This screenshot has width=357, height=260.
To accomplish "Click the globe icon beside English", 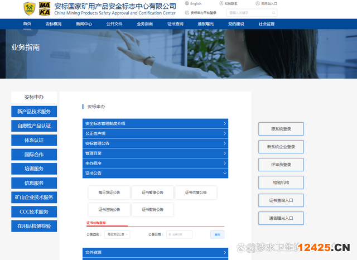I will (186, 3).
